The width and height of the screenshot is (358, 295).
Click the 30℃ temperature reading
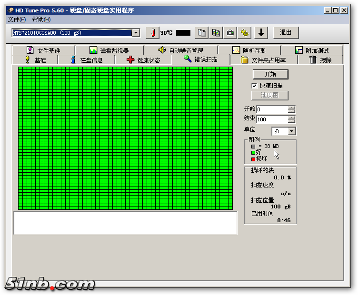pyautogui.click(x=166, y=33)
